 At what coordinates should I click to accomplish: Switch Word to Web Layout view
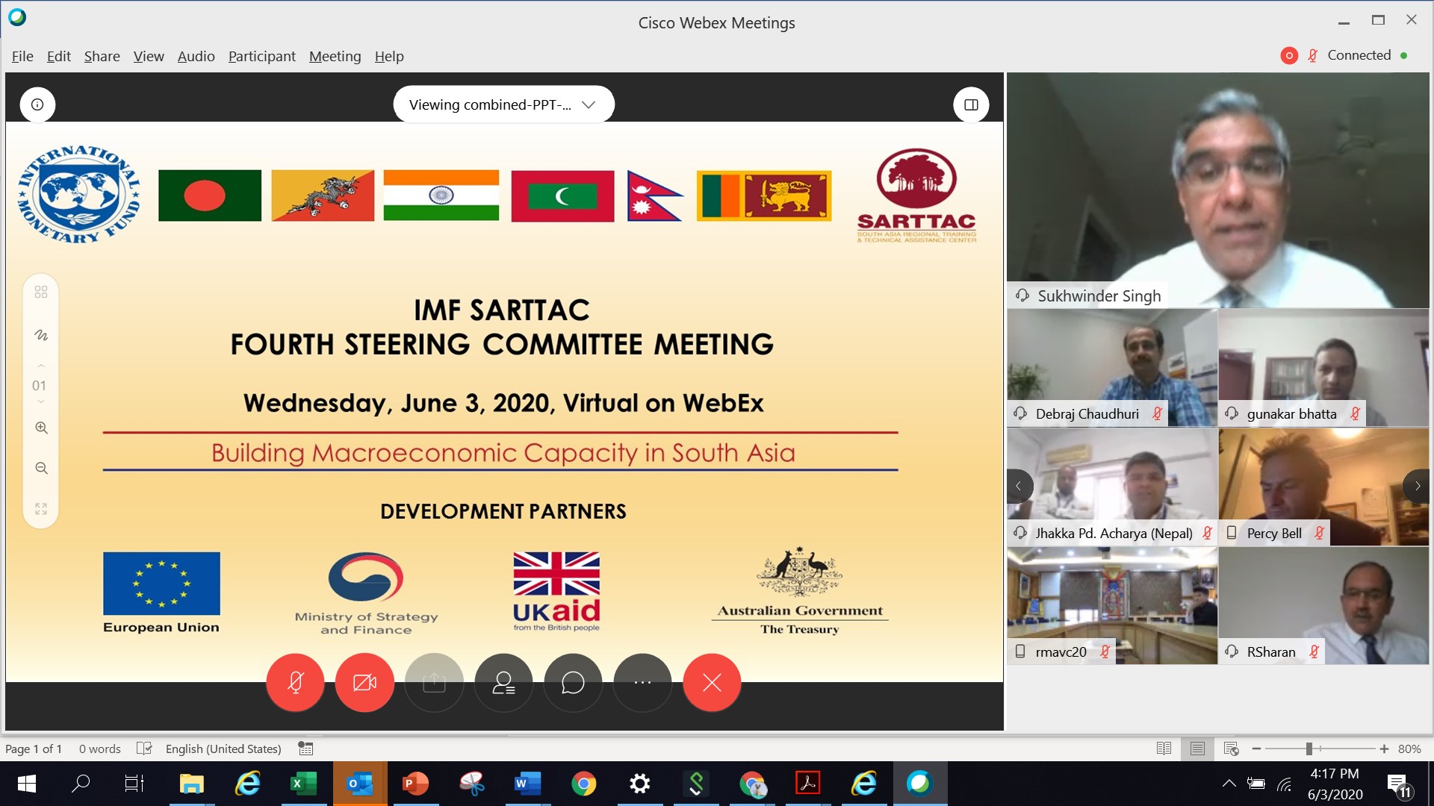tap(1231, 749)
